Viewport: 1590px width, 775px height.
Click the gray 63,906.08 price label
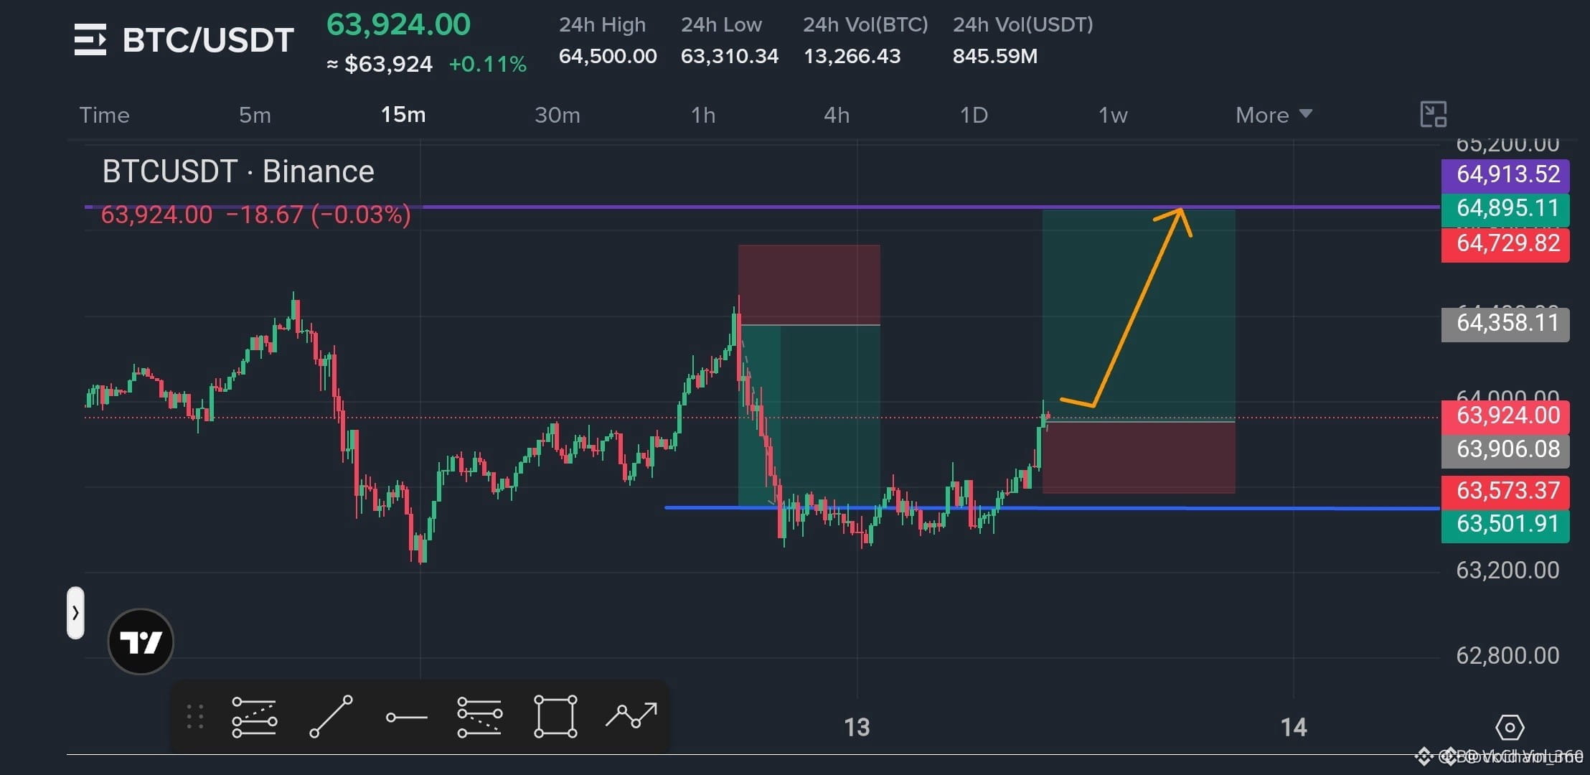pyautogui.click(x=1505, y=450)
